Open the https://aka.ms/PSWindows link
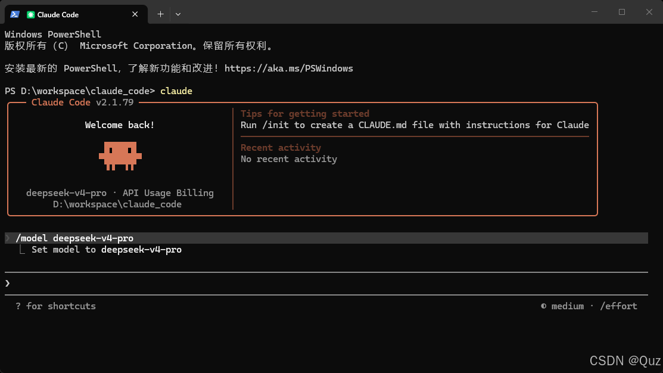 (x=289, y=69)
